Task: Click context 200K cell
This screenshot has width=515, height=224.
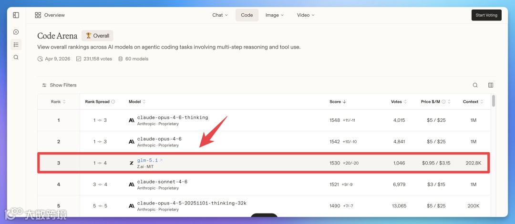Action: (474, 206)
